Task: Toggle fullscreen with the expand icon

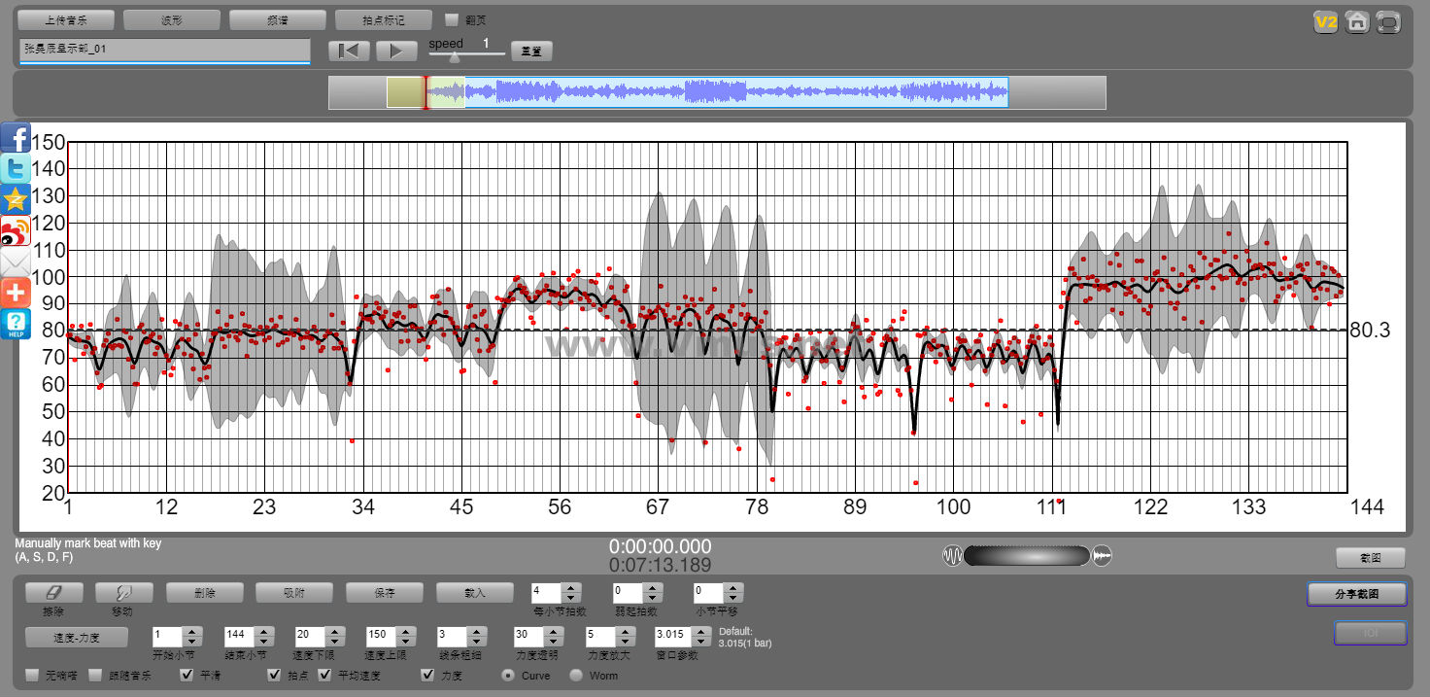Action: [1388, 22]
